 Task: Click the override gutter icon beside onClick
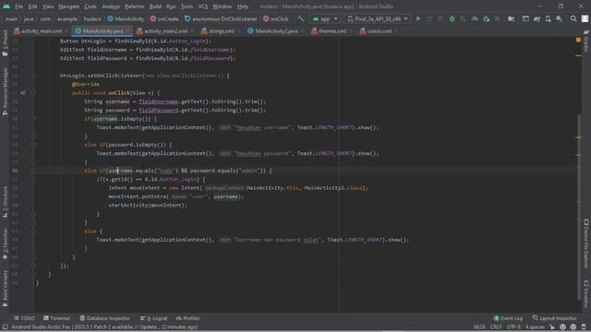click(23, 92)
